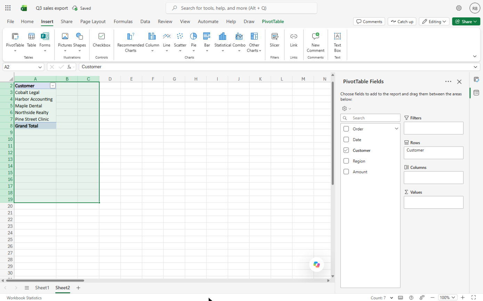This screenshot has width=483, height=301.
Task: Open the app launcher waffle menu
Action: [8, 8]
